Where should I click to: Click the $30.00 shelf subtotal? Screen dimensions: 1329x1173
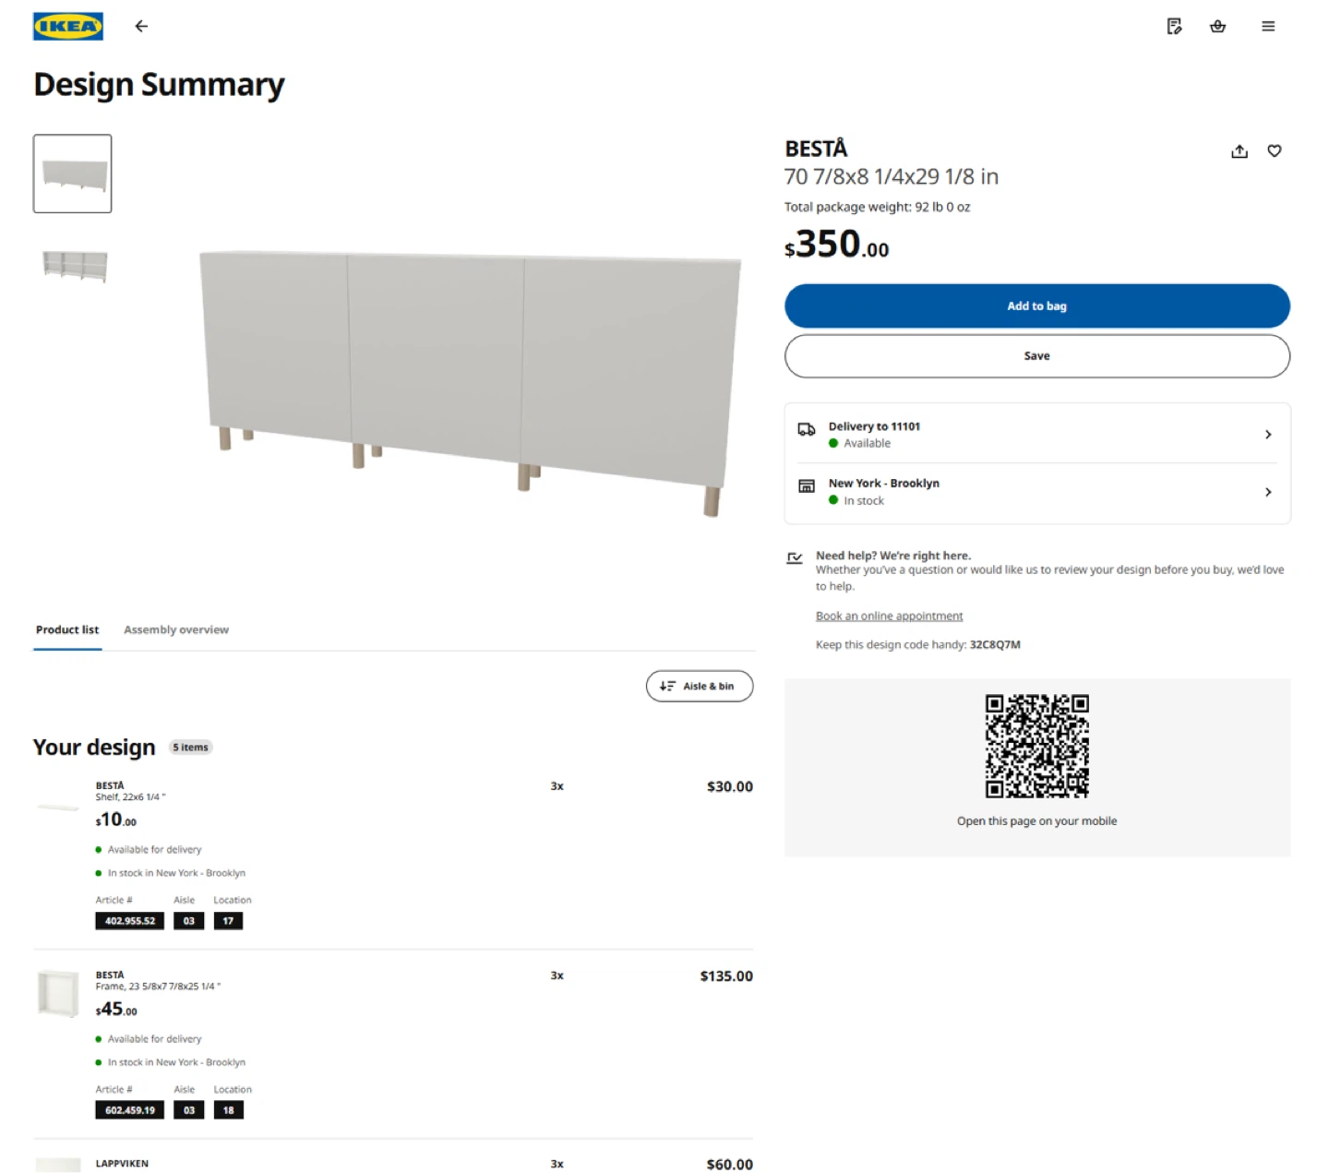pyautogui.click(x=730, y=787)
